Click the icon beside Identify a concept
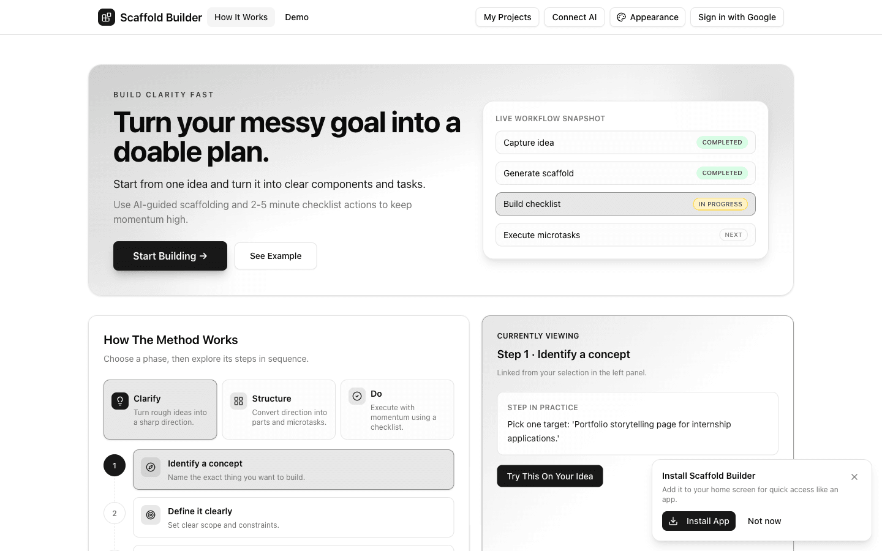This screenshot has height=551, width=882. [151, 467]
